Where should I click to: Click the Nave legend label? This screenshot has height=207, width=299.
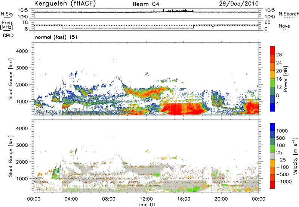pos(284,26)
